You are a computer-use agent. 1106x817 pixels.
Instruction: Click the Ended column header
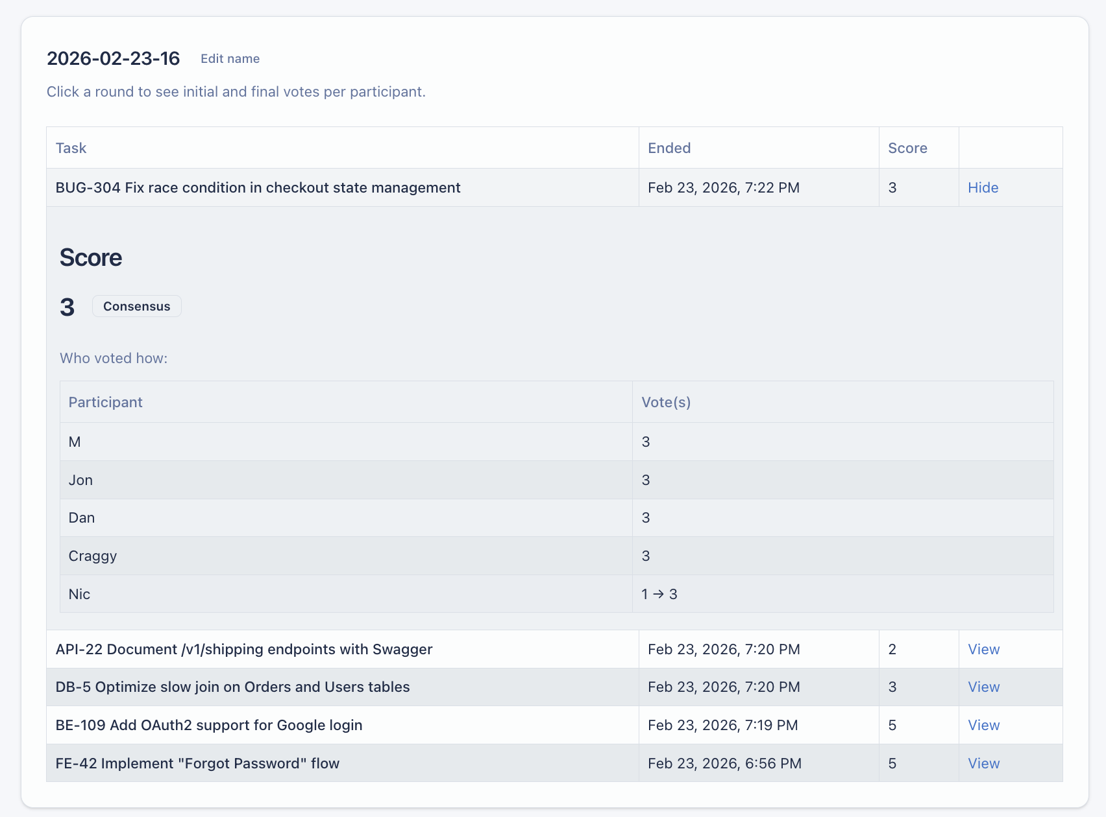tap(669, 148)
